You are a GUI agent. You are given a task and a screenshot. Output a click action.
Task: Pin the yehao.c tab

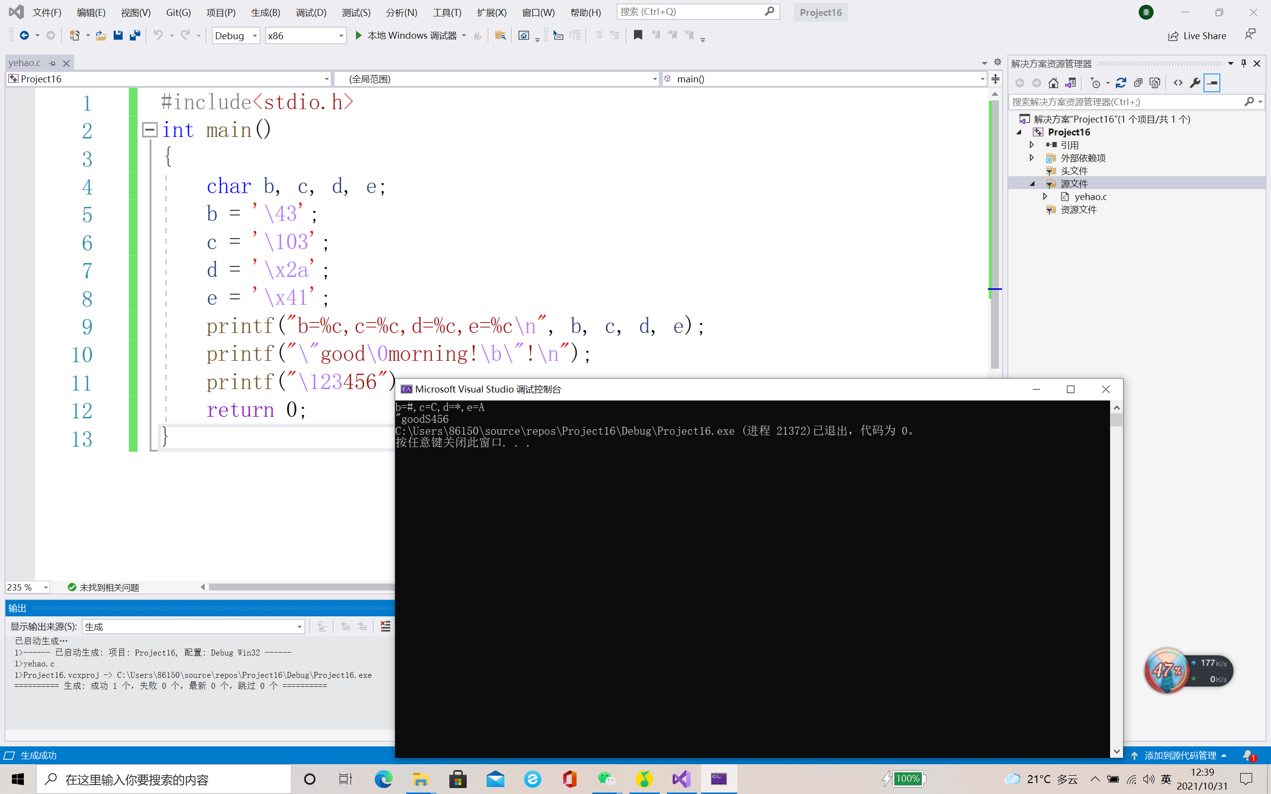(53, 63)
